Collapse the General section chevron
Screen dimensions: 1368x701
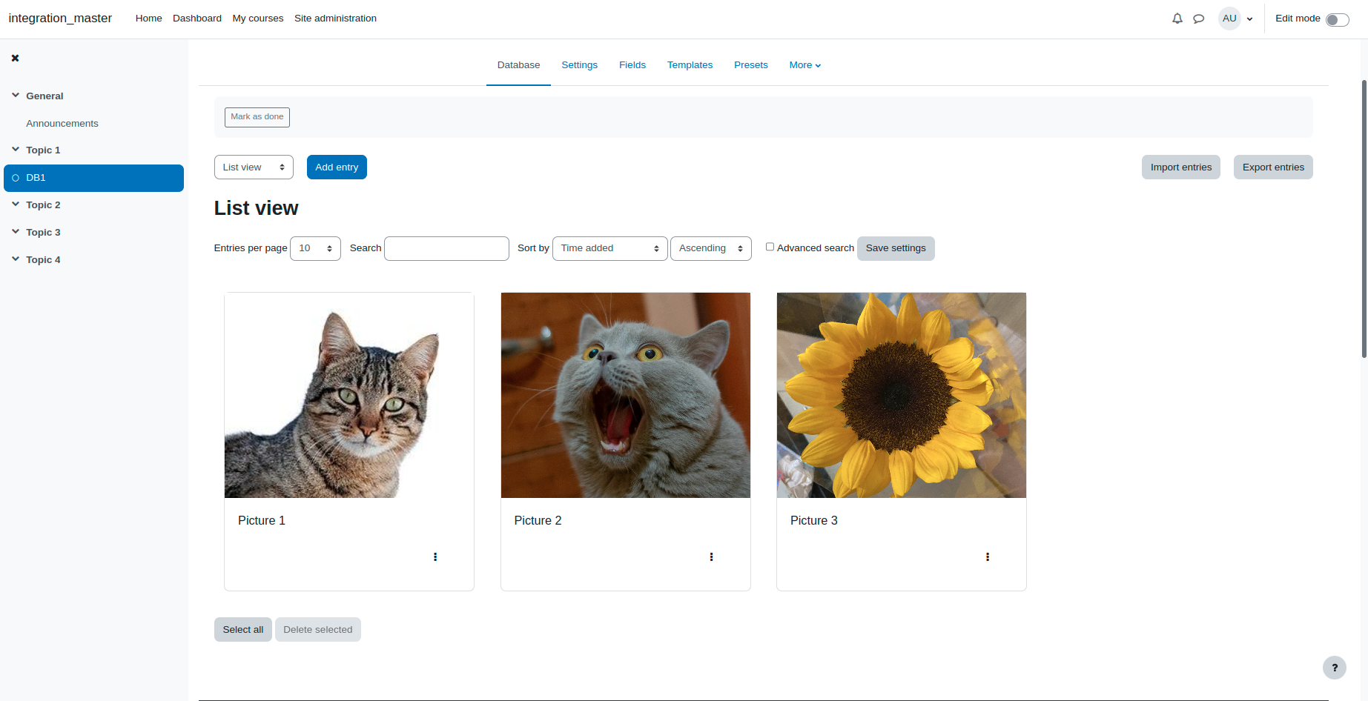(x=16, y=95)
